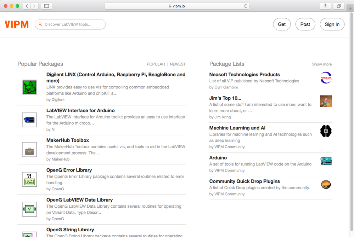354x237 pixels.
Task: Click author text 'by Digilent'
Action: tap(55, 100)
